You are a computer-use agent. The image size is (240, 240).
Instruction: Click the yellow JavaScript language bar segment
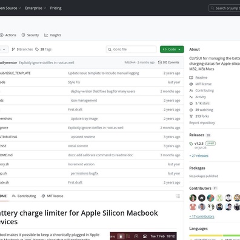(x=206, y=236)
